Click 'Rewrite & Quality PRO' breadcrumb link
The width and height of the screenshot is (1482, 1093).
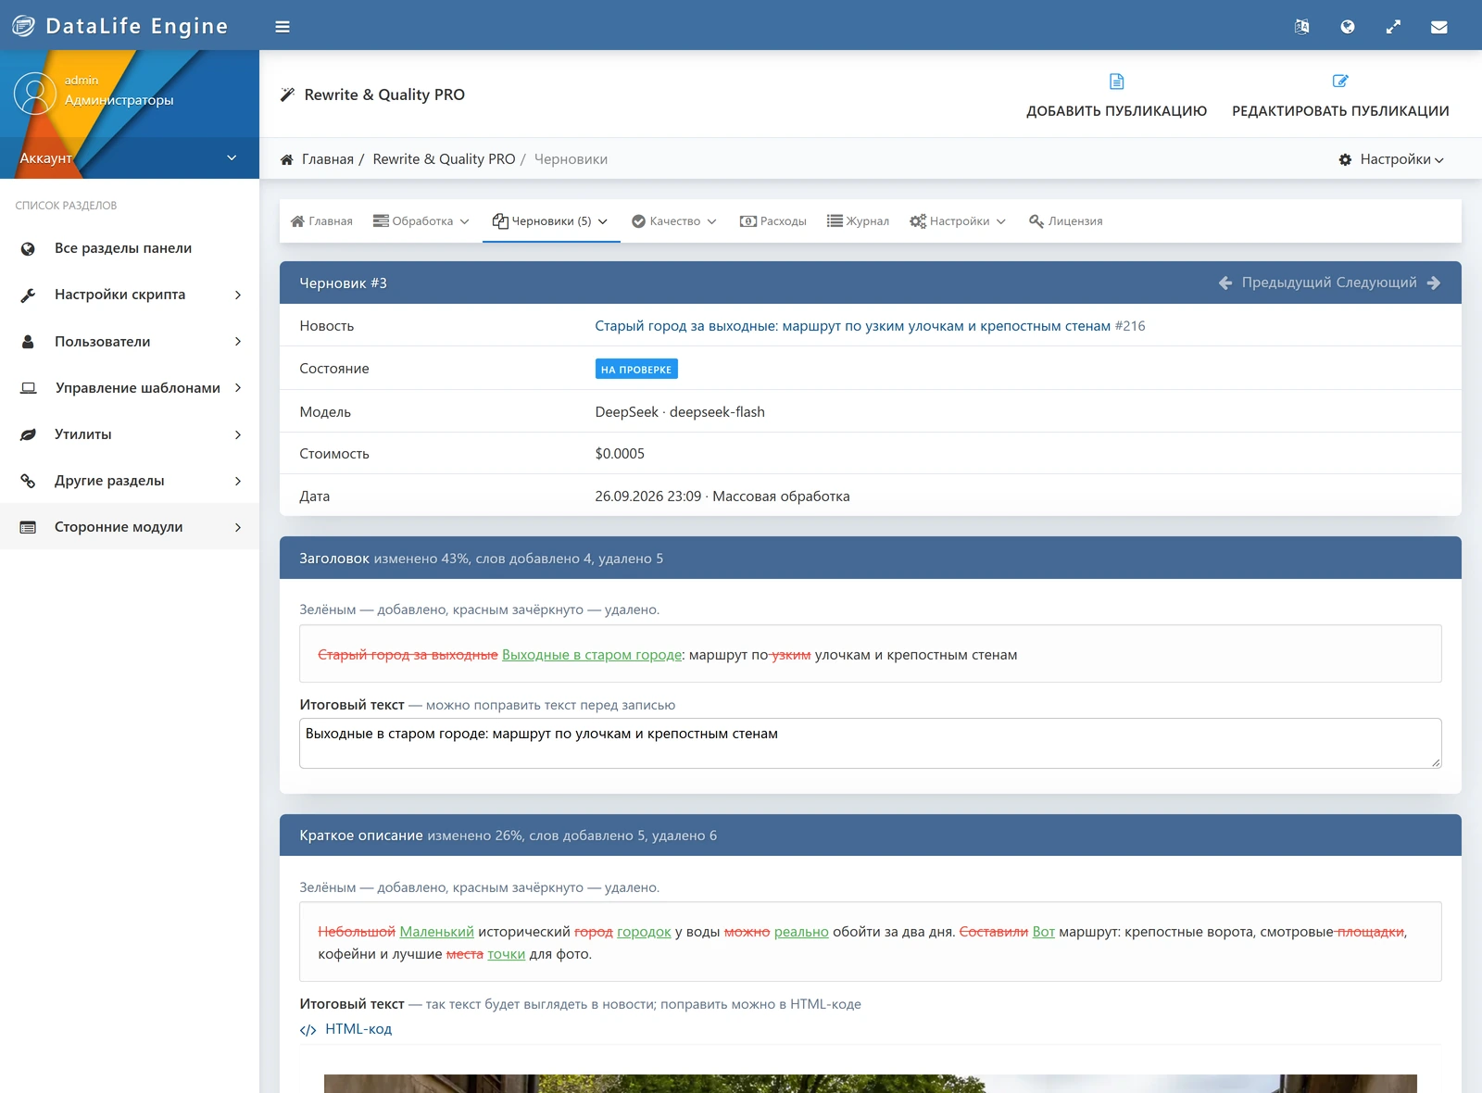tap(444, 159)
